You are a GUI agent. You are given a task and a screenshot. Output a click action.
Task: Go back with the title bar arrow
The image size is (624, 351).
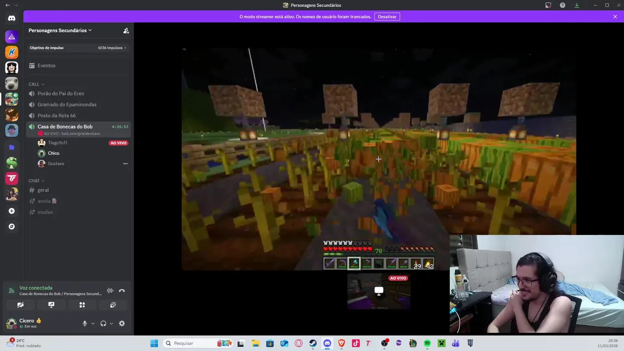[7, 5]
